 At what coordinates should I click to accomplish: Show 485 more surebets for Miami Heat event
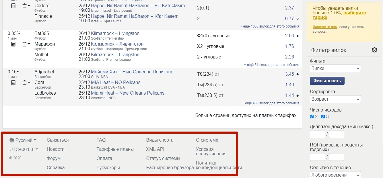271,103
